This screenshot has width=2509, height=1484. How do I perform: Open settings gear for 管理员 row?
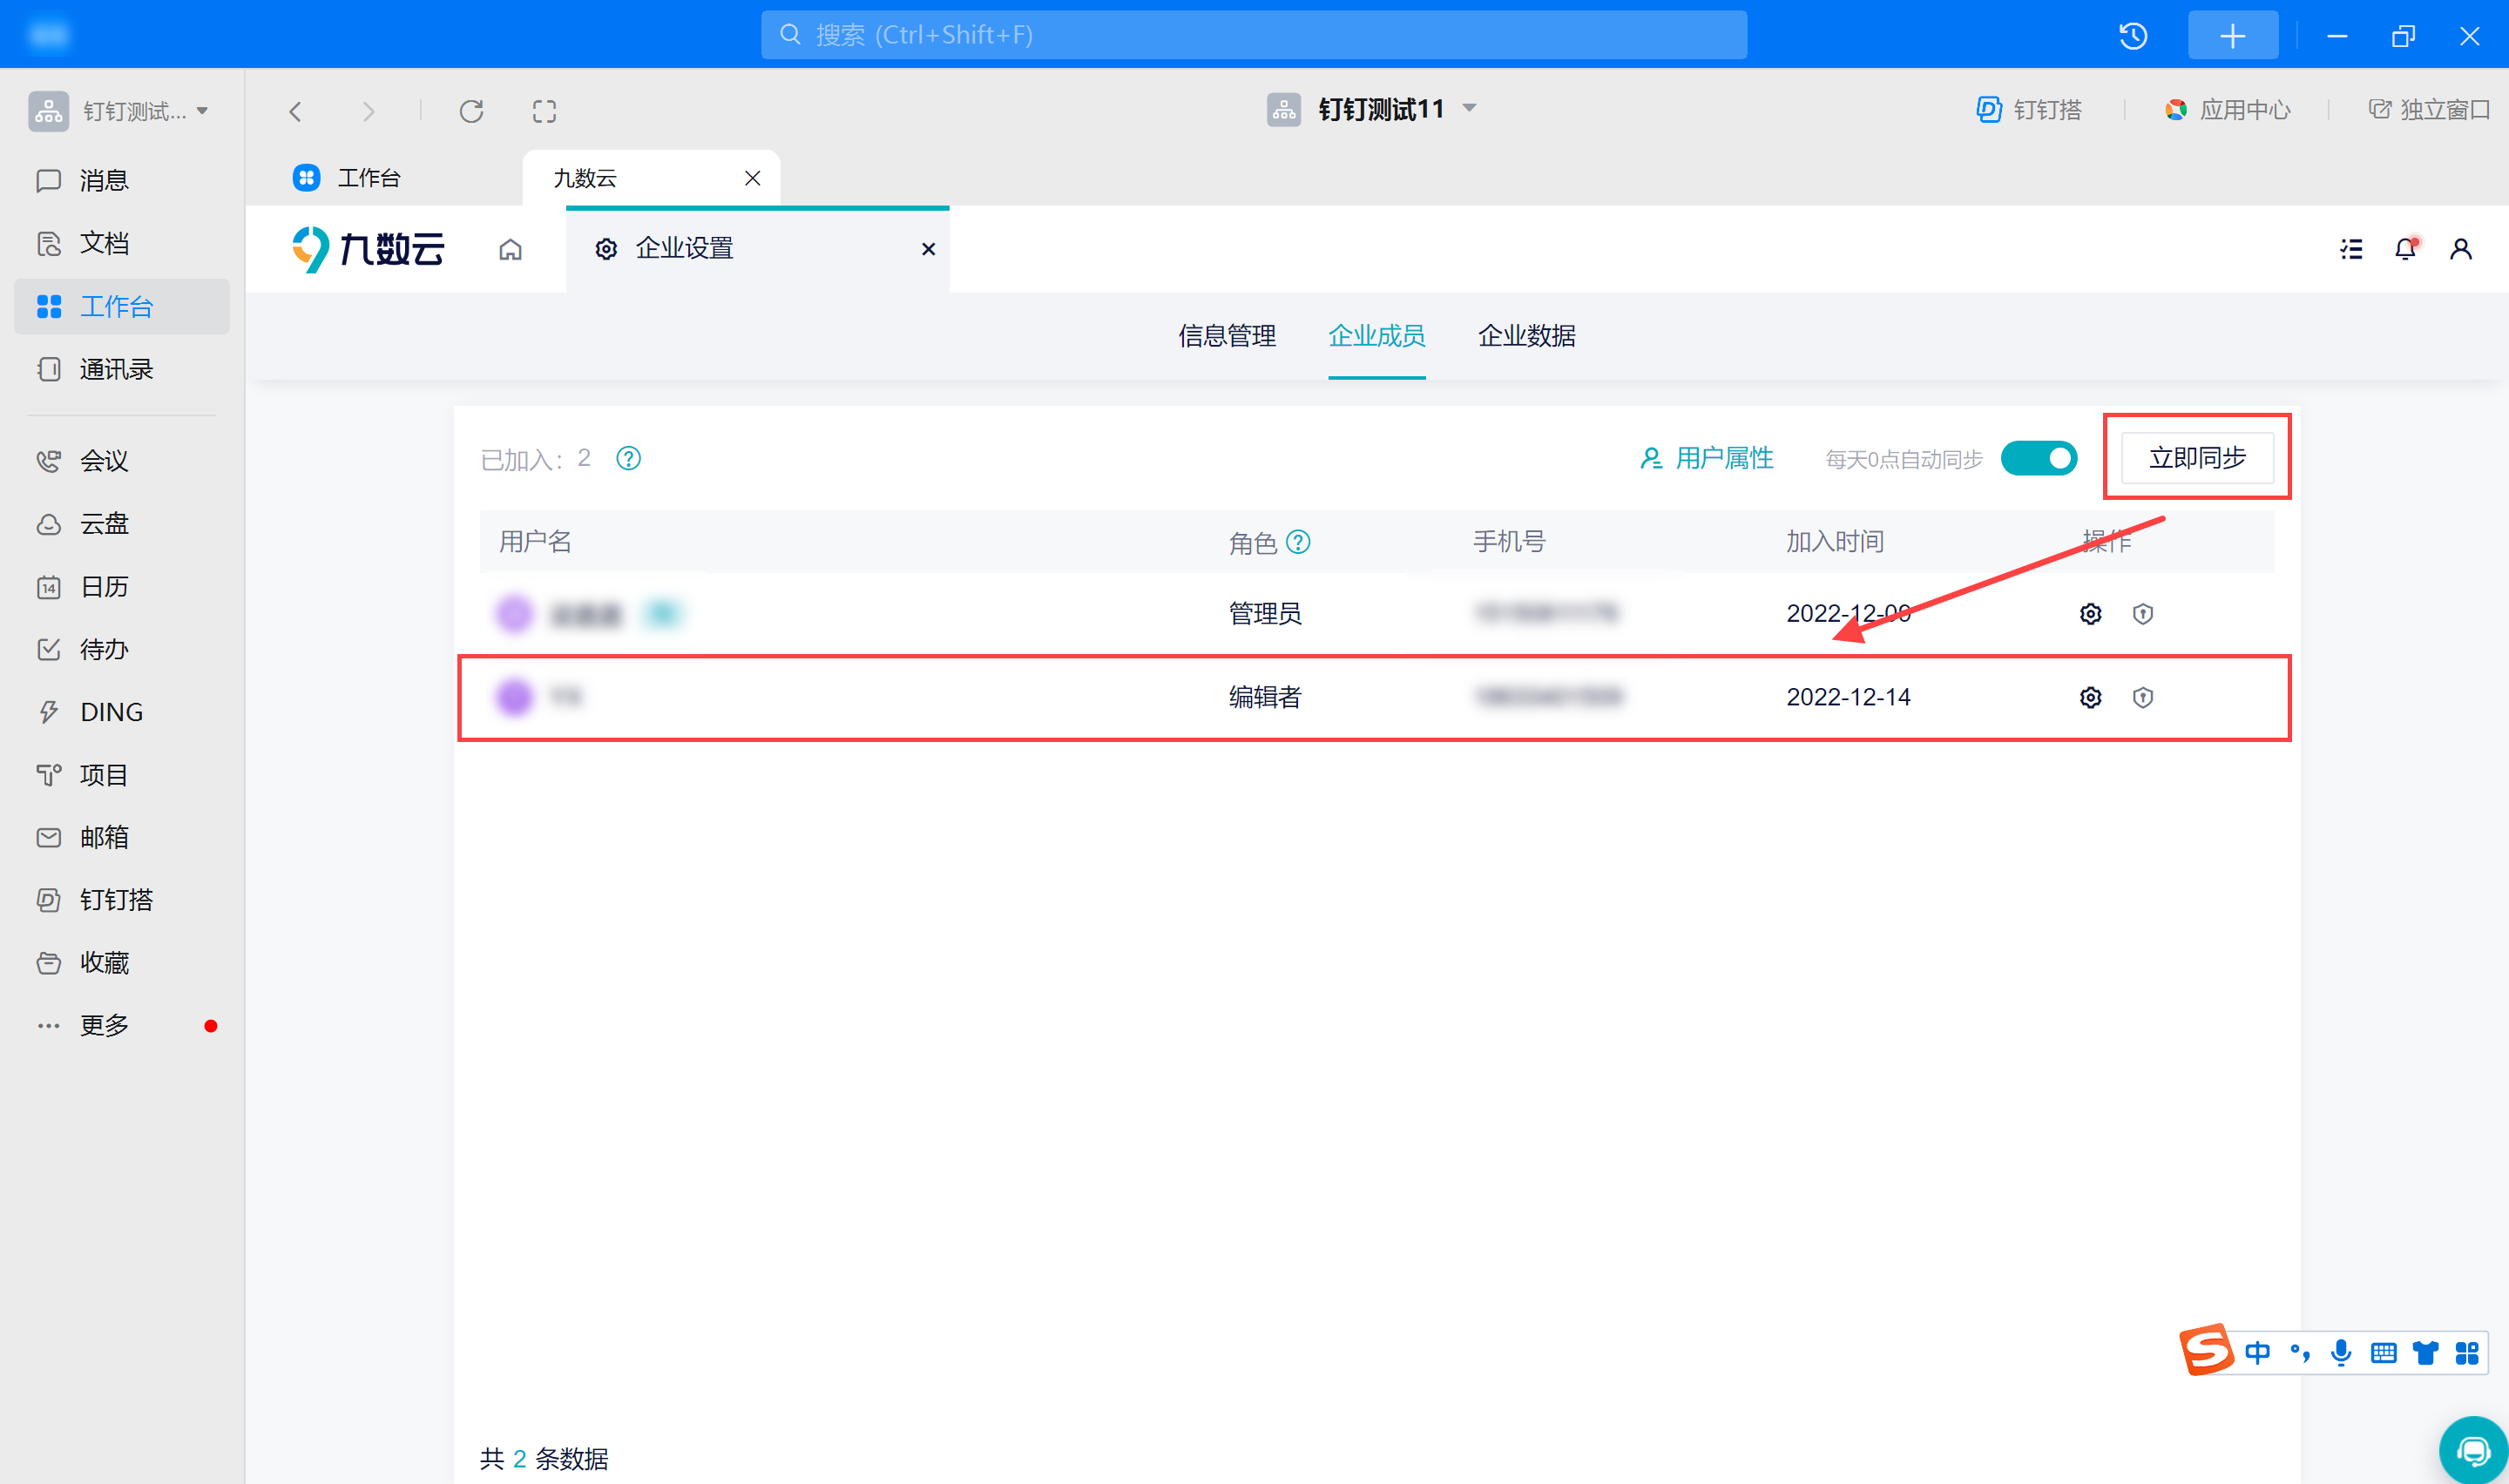click(x=2090, y=614)
